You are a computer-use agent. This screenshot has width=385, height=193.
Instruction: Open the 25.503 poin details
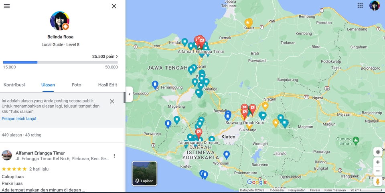point(105,56)
